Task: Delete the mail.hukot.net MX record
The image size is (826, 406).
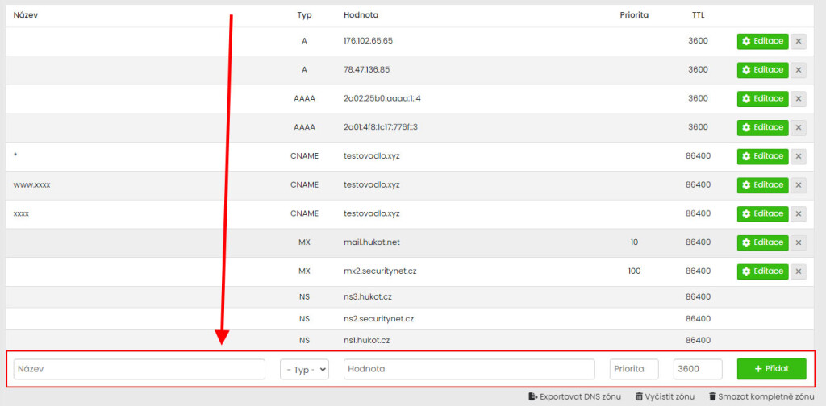Action: coord(798,242)
